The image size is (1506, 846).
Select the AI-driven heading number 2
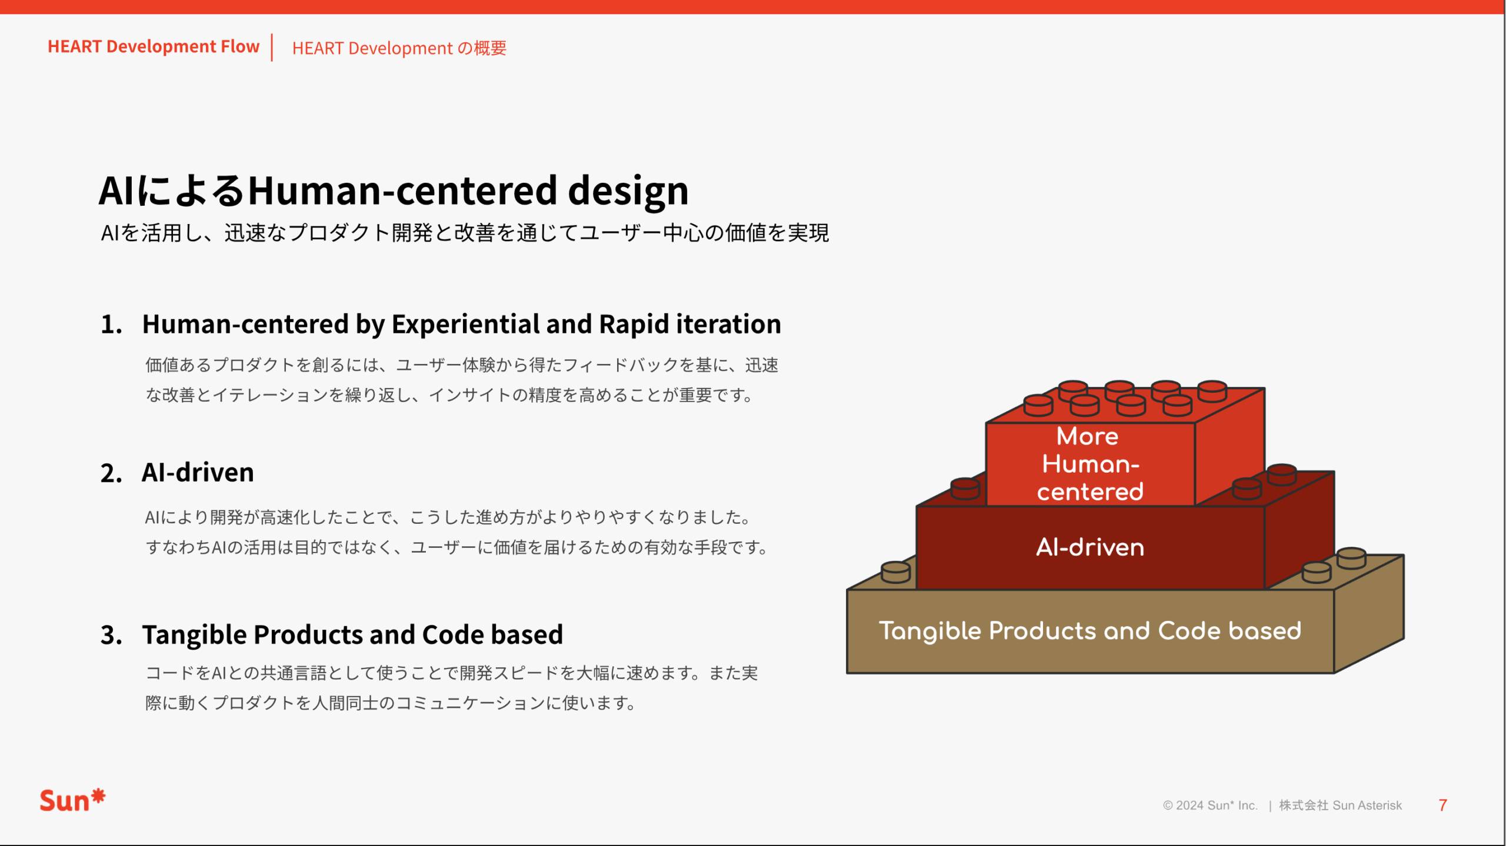click(198, 473)
